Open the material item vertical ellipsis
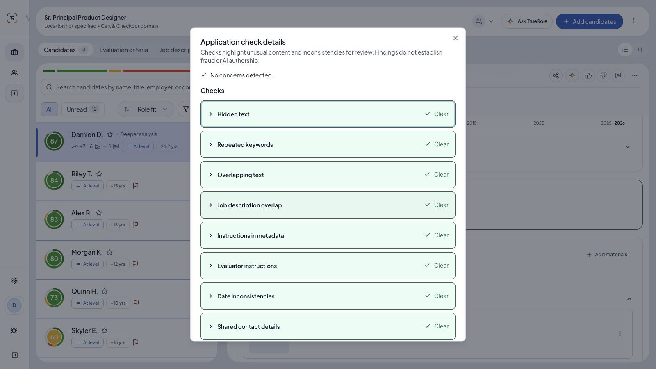Screen dimensions: 656x369 tap(620, 334)
